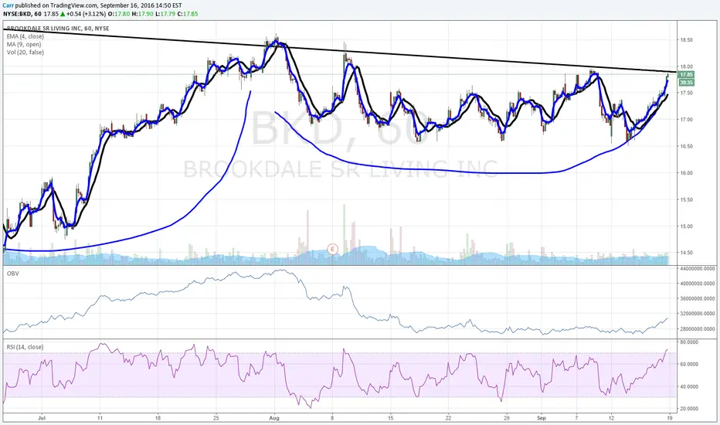Click 17.00 on the price axis
Viewport: 720px width, 425px height.
pyautogui.click(x=686, y=120)
